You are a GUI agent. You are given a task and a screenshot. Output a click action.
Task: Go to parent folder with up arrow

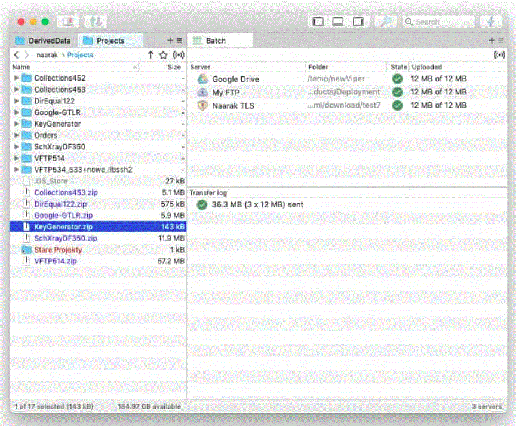coord(150,54)
